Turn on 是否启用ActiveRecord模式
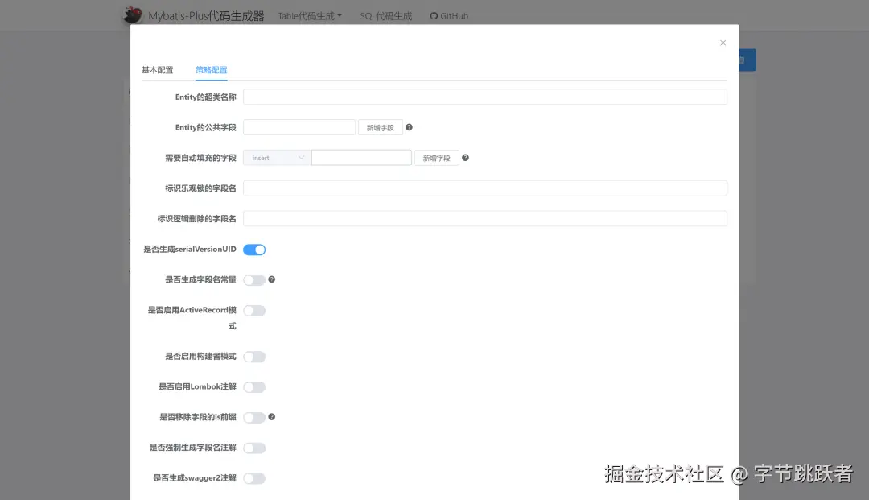 click(254, 310)
